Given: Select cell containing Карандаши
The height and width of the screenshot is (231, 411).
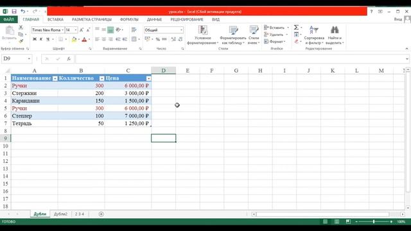Looking at the screenshot, I should click(x=34, y=101).
